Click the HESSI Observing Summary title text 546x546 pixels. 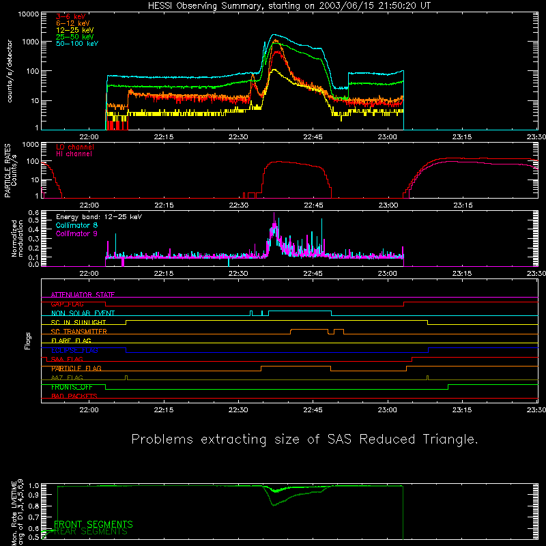[x=289, y=6]
